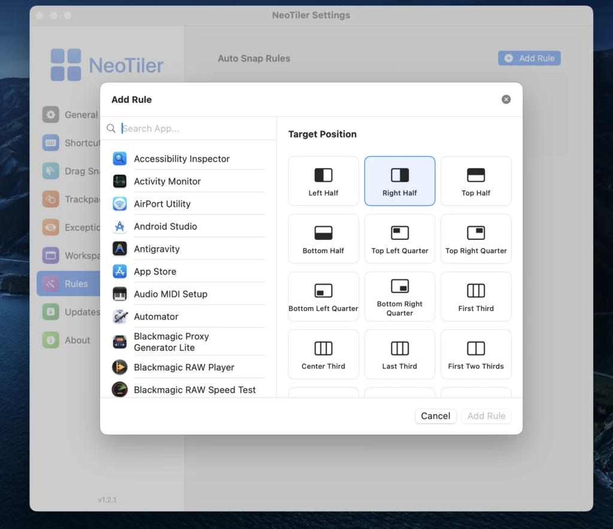Select "Antigravity" app name

157,249
